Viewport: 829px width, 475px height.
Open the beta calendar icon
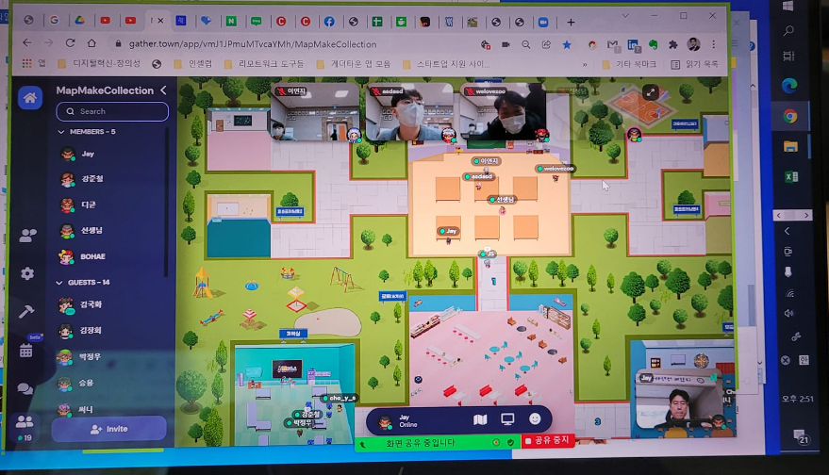point(25,350)
